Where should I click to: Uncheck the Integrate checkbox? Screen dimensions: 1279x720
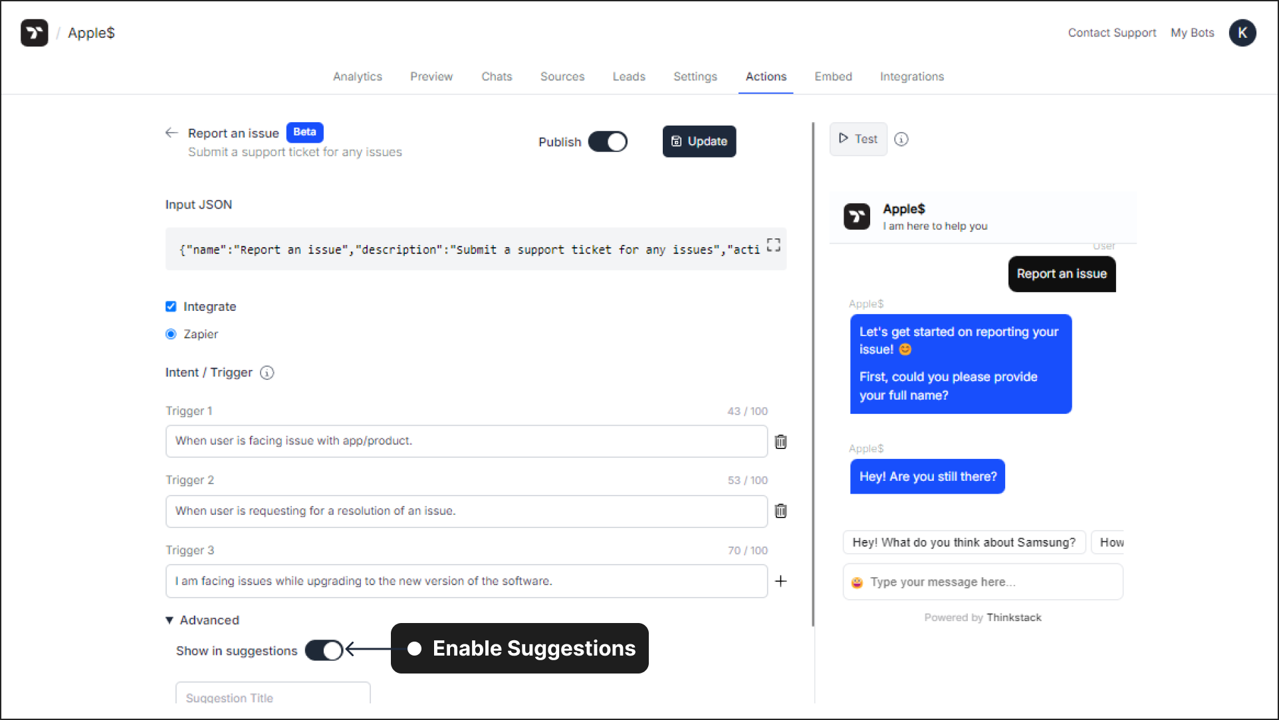(171, 306)
